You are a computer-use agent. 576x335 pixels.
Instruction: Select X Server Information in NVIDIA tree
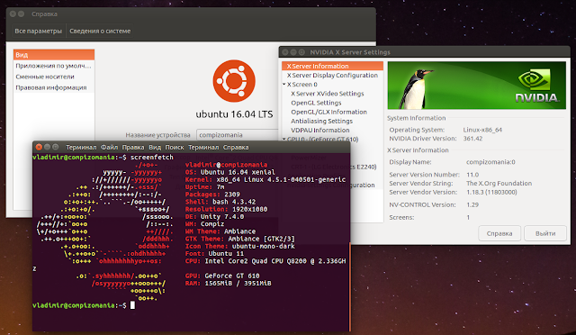pyautogui.click(x=332, y=67)
